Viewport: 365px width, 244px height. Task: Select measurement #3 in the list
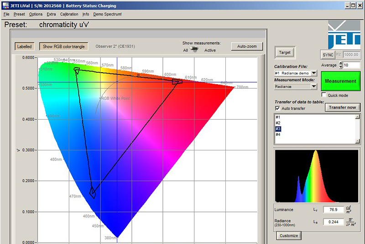point(278,129)
